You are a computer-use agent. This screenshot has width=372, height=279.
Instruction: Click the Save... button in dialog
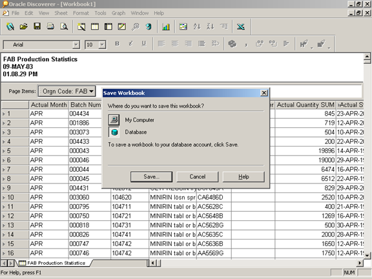(x=151, y=177)
